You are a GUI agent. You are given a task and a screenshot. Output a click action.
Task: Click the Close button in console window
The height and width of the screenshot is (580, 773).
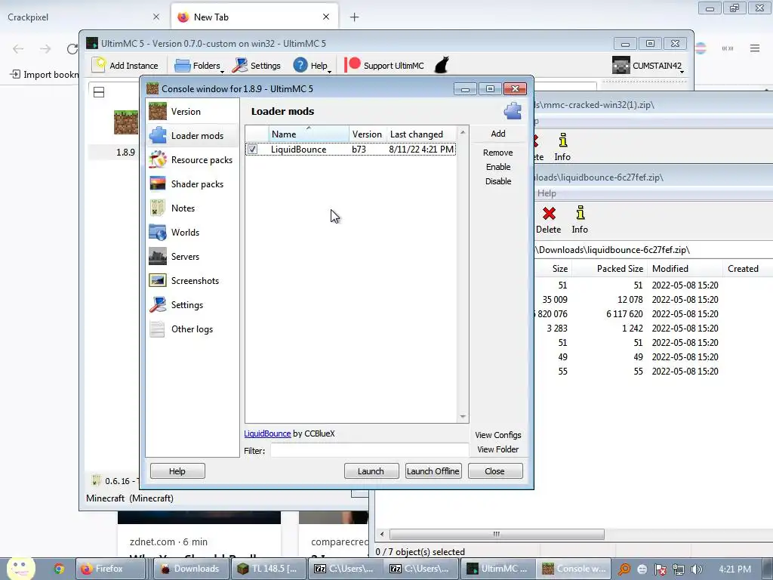495,471
